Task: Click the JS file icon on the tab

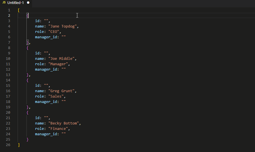Action: (4, 3)
